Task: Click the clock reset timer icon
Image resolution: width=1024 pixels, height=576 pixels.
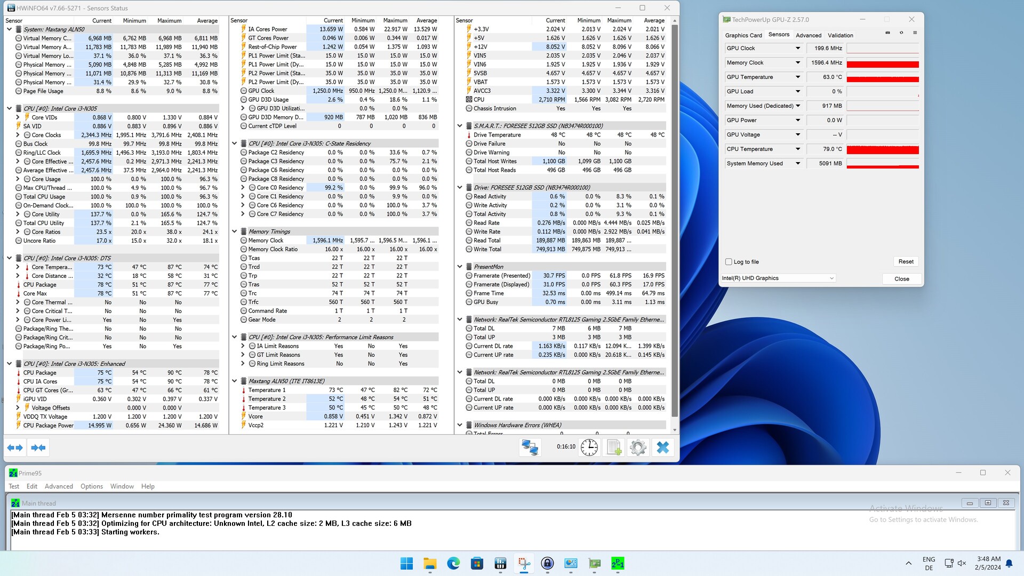Action: (x=589, y=447)
